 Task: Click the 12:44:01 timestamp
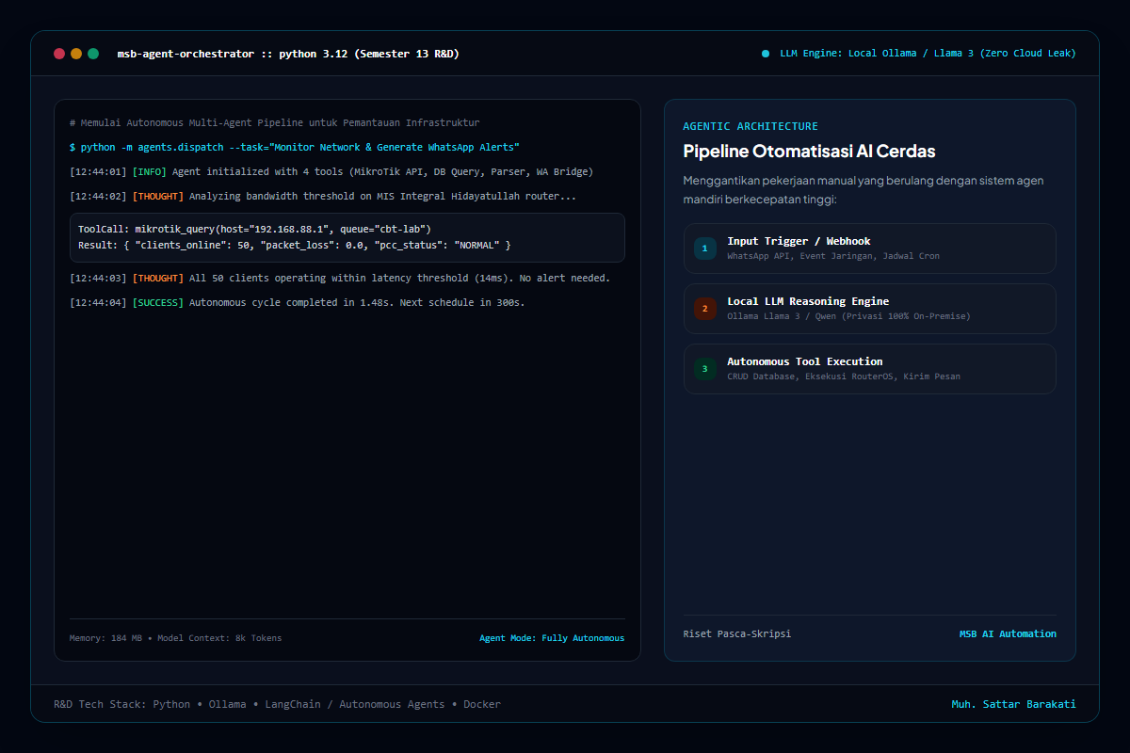pos(98,172)
